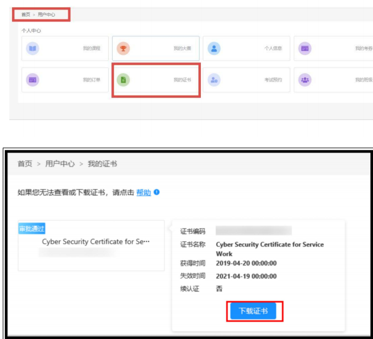Click the 考试预约 people icon
Viewport: 373px width, 339px height.
tap(214, 80)
